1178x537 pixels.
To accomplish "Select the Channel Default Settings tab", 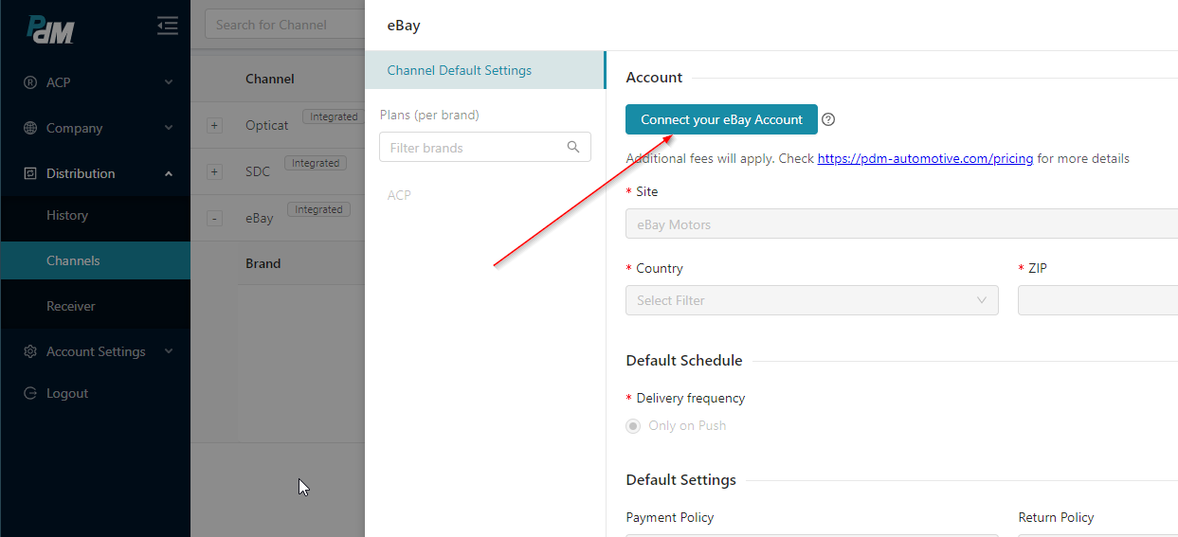I will [484, 70].
